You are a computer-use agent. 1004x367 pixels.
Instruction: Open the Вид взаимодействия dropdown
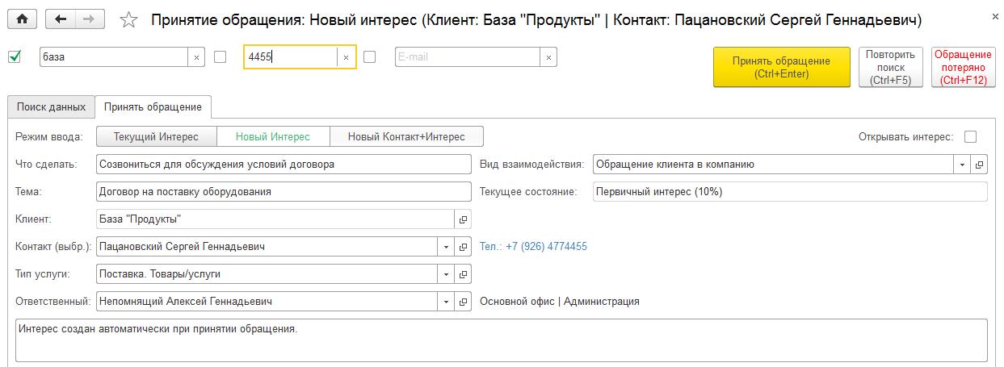962,165
